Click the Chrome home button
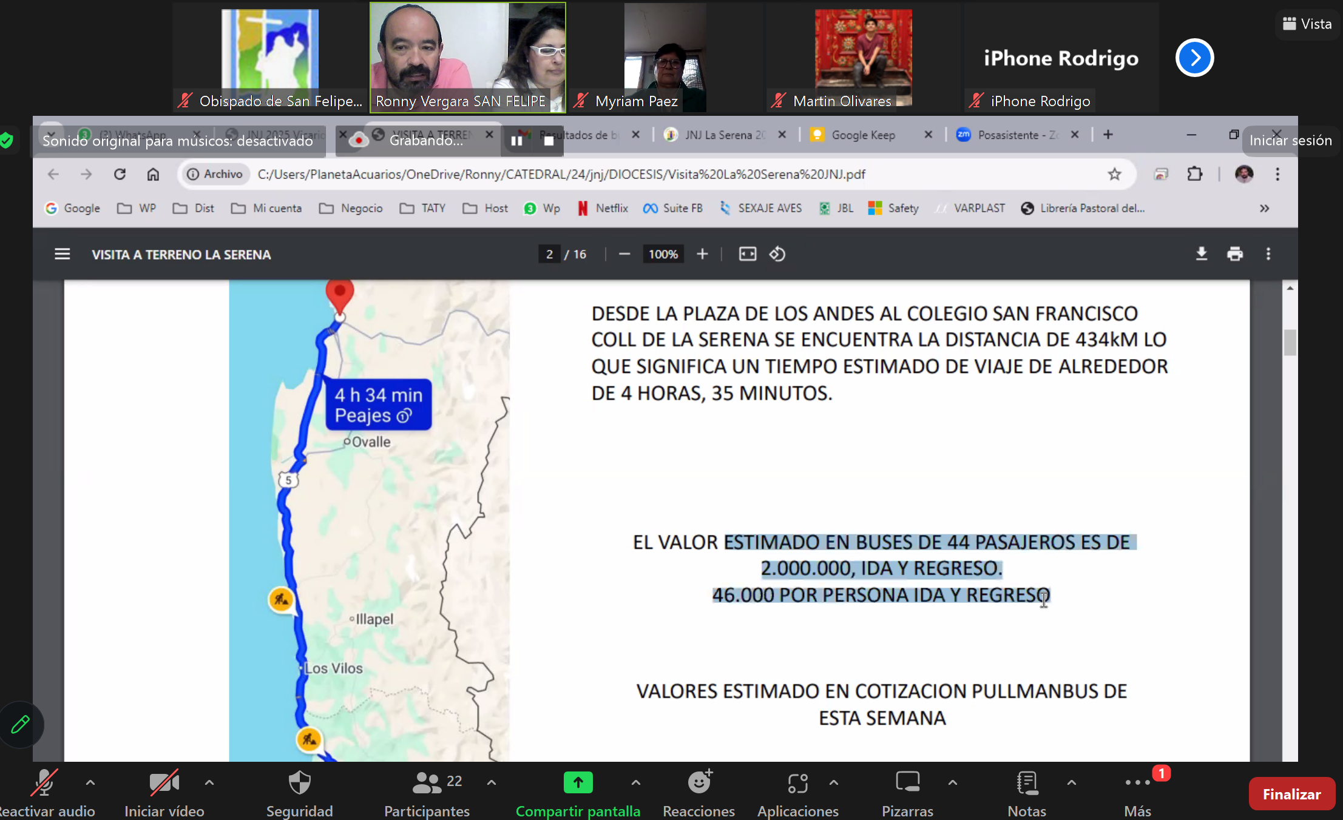The width and height of the screenshot is (1343, 820). (153, 175)
